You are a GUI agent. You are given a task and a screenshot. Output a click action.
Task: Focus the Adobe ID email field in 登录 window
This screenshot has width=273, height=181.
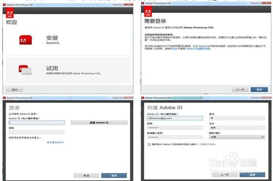37,122
